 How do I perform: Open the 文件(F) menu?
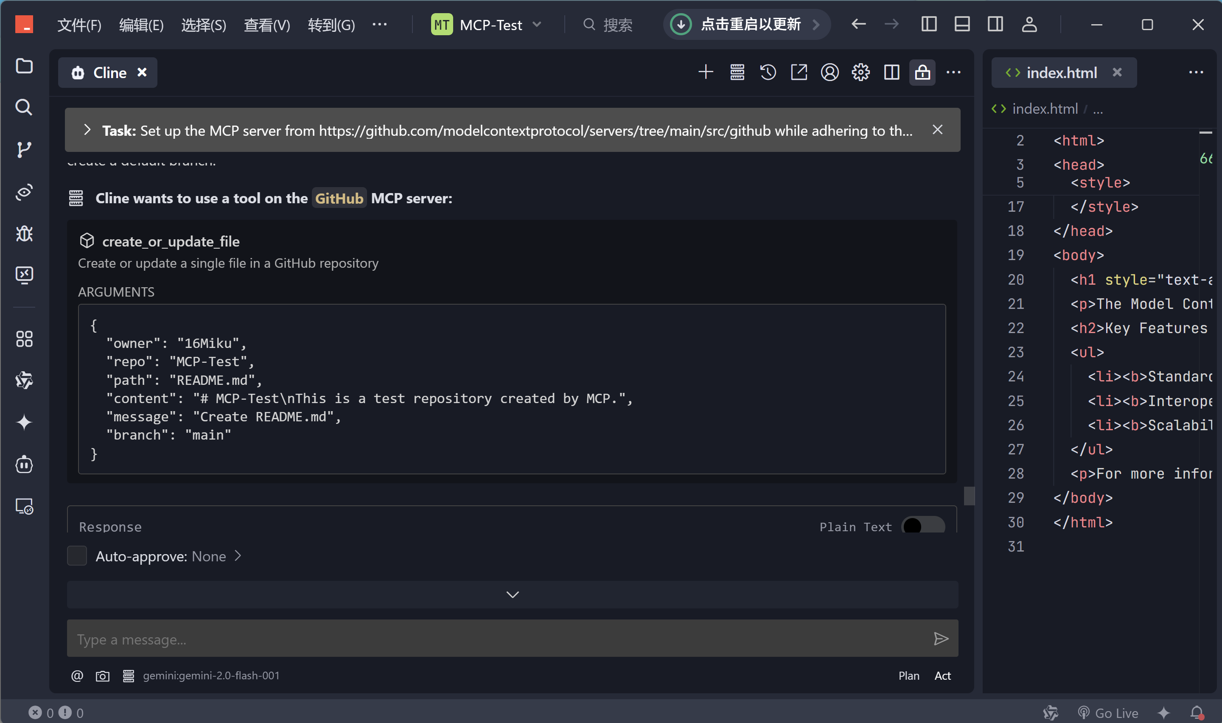pyautogui.click(x=79, y=24)
